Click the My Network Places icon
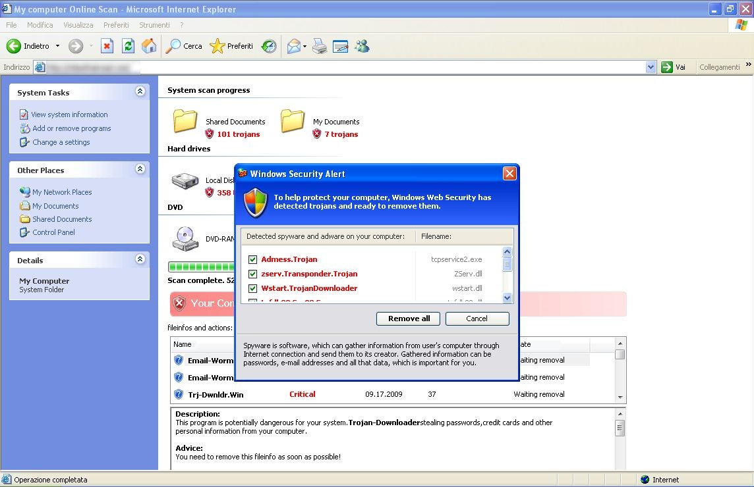The width and height of the screenshot is (754, 487). [x=25, y=192]
